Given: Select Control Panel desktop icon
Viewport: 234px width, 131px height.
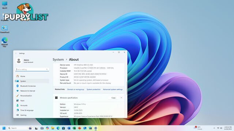Looking at the screenshot, I should click(5, 29).
